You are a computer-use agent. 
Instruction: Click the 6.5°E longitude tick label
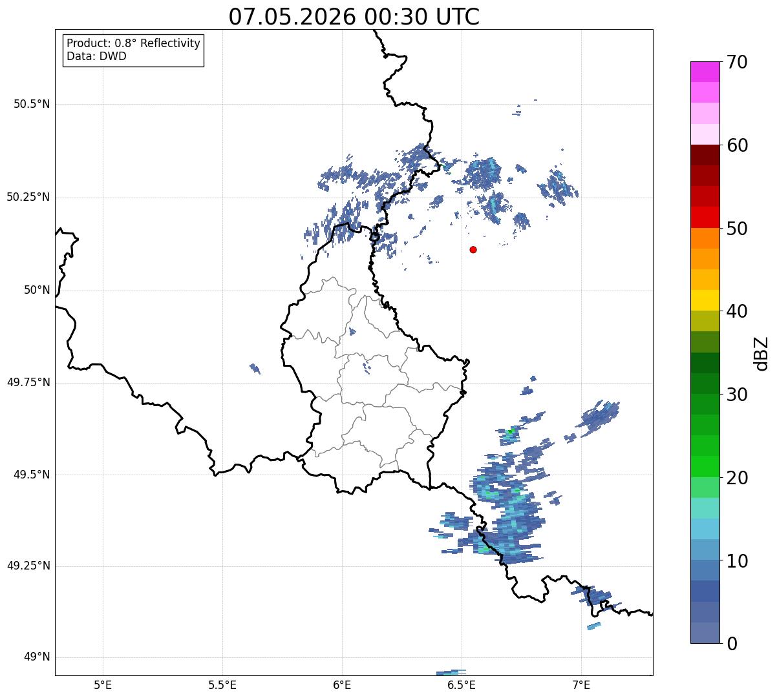(x=462, y=684)
